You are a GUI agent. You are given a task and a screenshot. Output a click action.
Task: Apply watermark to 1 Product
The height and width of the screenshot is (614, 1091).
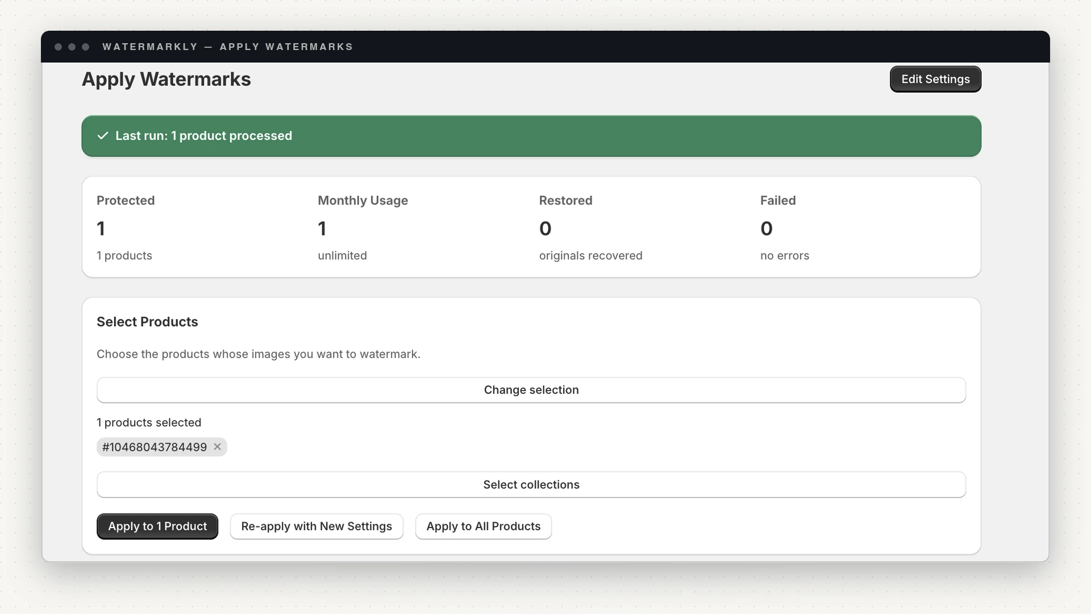[157, 526]
